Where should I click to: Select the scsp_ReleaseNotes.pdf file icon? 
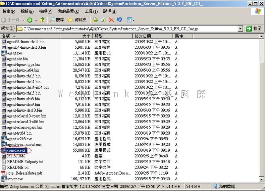(x=4, y=173)
